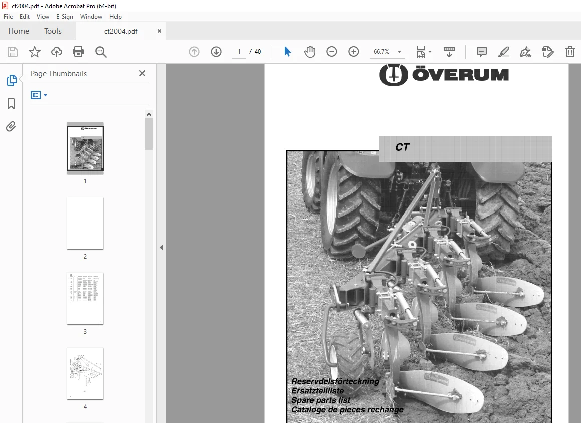Add file to starred with star icon

35,52
